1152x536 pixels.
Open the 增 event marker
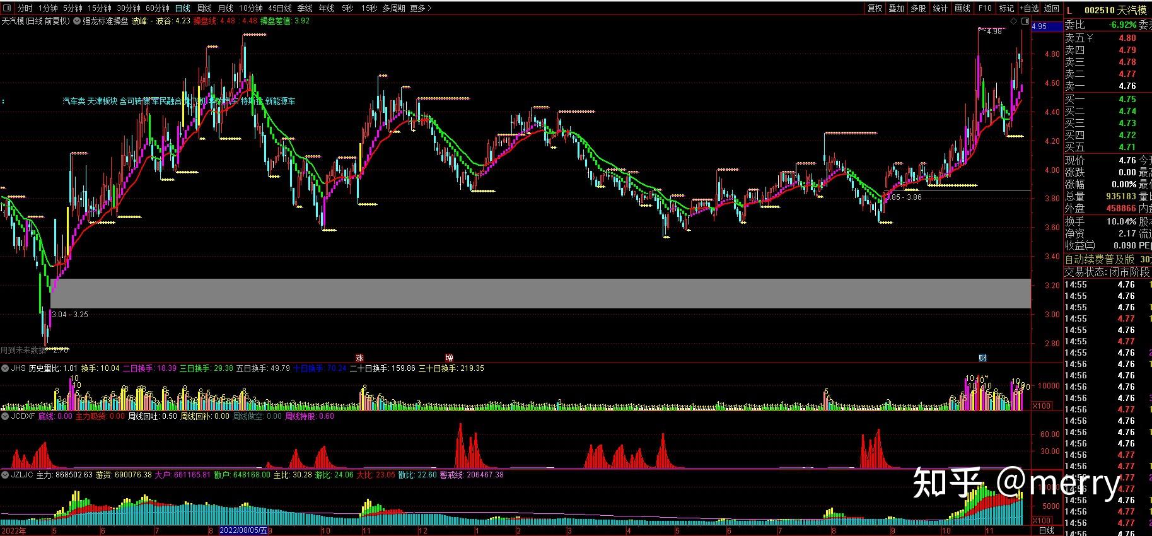[449, 358]
